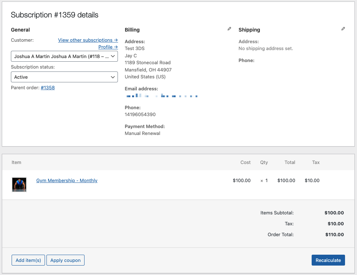Click the Subscription #1359 details heading
Viewport: 357px width, 275px height.
54,15
